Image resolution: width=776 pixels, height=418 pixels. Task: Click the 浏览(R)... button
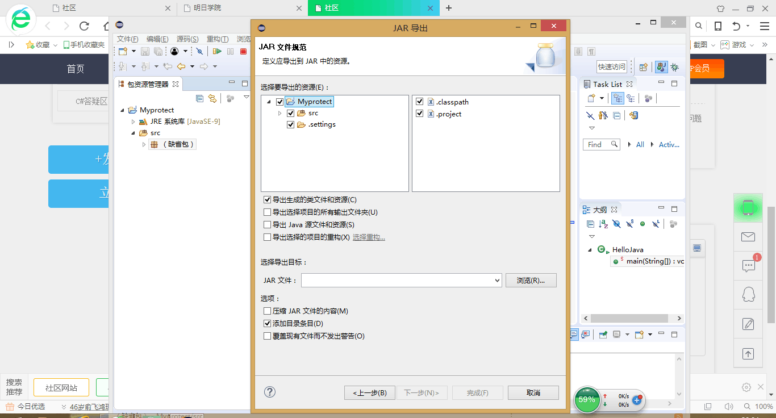point(531,280)
